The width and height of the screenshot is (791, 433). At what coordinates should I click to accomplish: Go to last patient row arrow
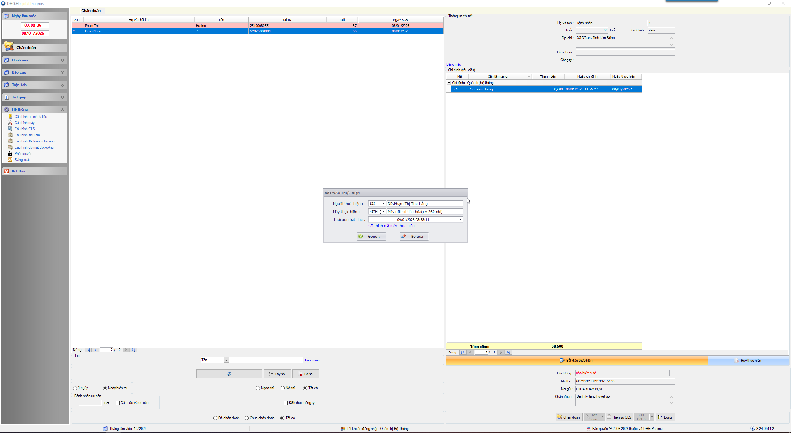pos(133,350)
